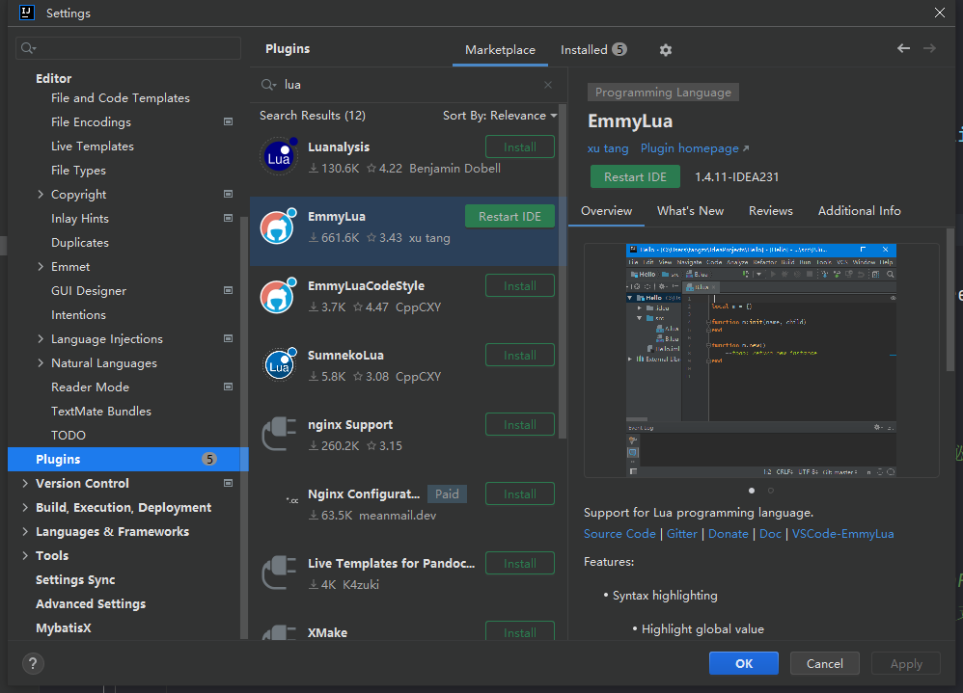Click the forward navigation arrow
This screenshot has height=693, width=963.
929,48
